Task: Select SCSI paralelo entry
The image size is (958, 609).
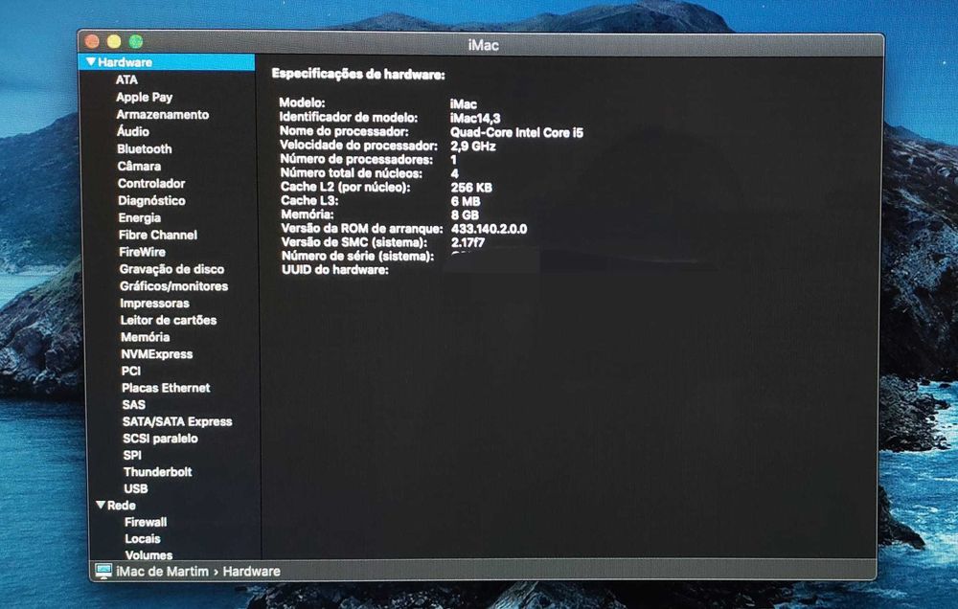Action: pos(160,438)
